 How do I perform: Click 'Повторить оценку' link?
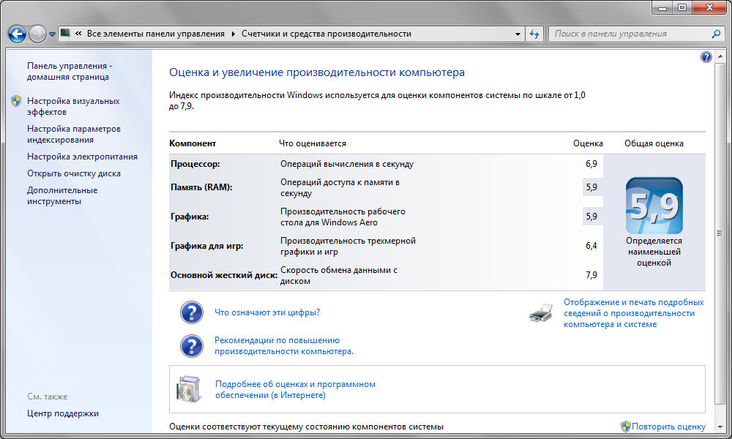(x=668, y=427)
